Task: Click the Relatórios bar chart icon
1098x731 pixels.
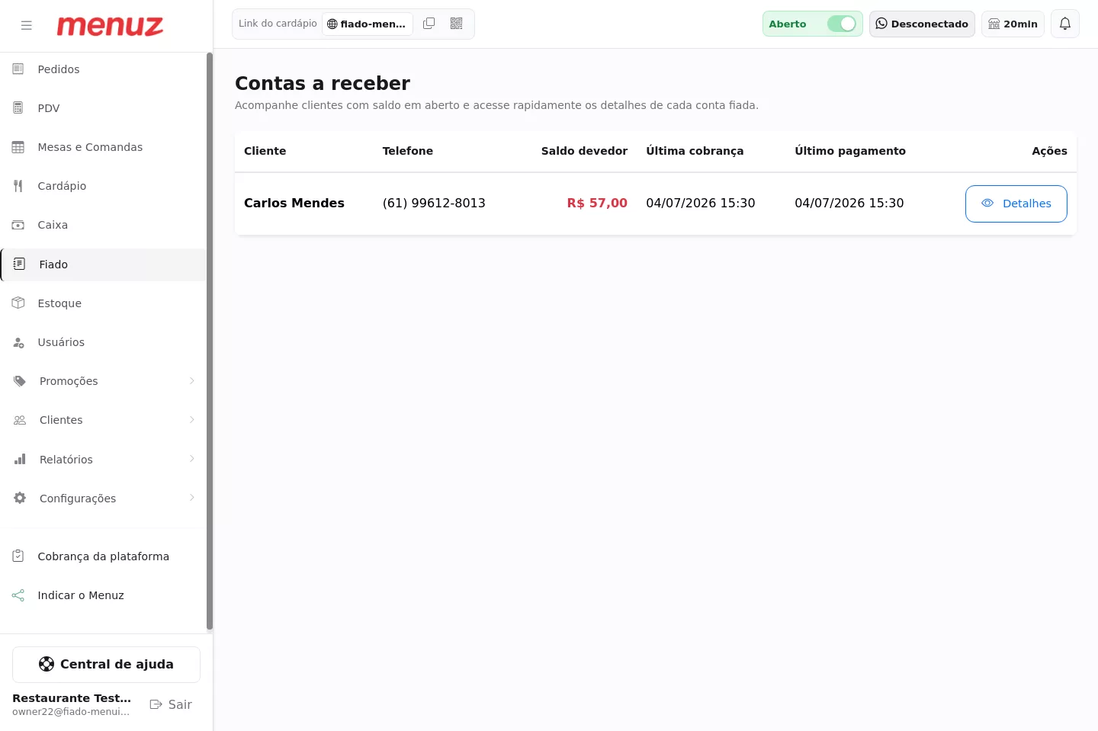Action: tap(20, 460)
